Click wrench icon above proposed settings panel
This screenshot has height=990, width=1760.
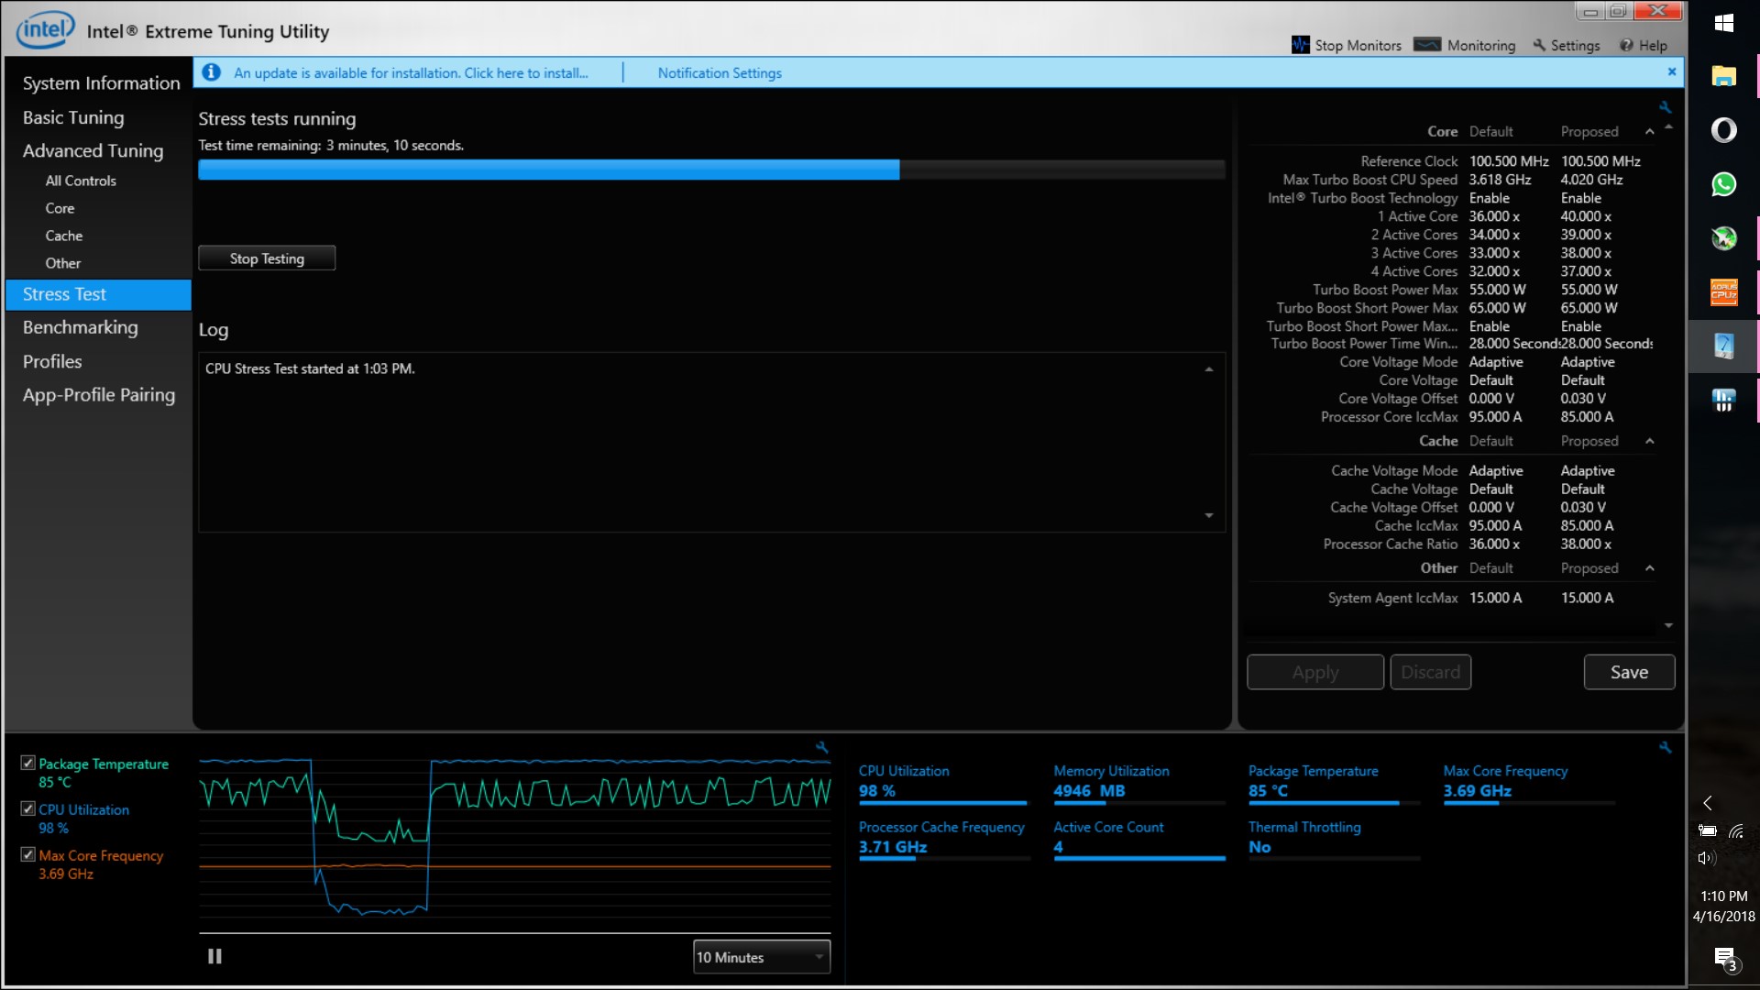(1666, 107)
